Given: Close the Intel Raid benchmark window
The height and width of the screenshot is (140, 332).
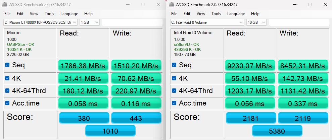Looking at the screenshot, I should pos(325,4).
